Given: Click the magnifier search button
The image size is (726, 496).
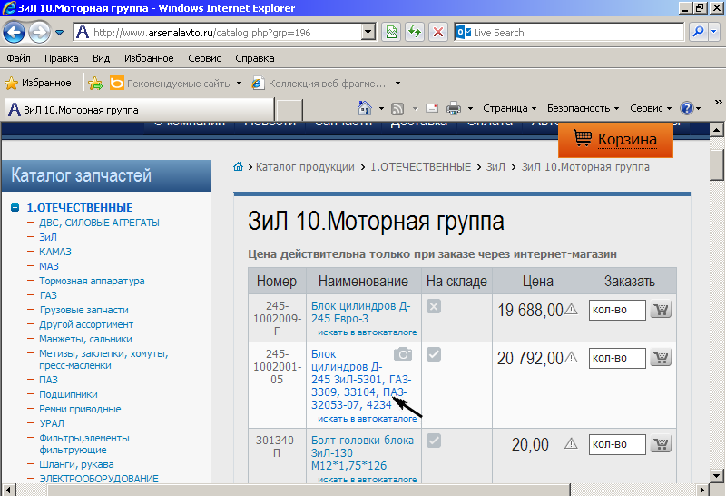Looking at the screenshot, I should pos(698,33).
